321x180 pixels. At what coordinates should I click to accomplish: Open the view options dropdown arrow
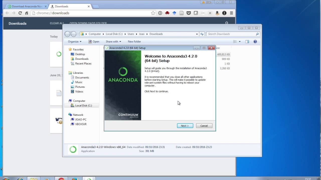coord(239,41)
